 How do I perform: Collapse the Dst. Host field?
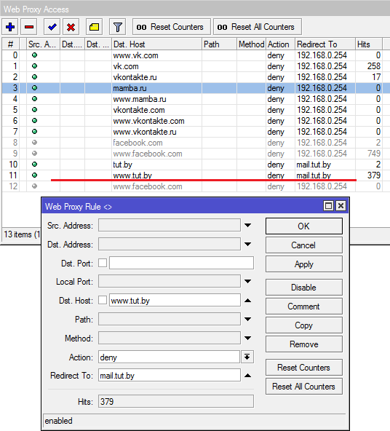tap(247, 301)
